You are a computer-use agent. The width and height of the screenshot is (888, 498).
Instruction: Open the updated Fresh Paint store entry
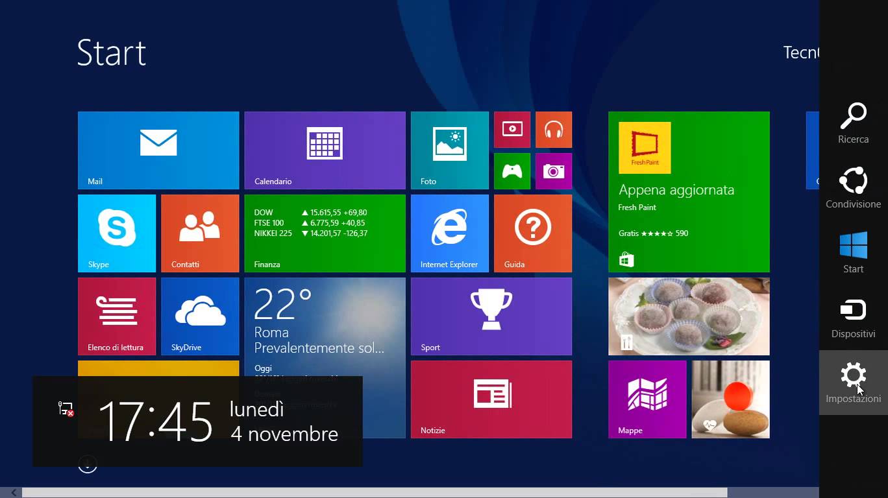coord(688,192)
